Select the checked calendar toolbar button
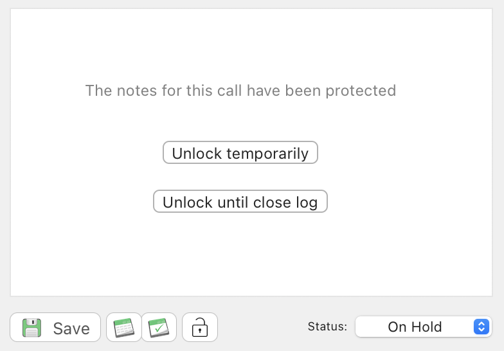The width and height of the screenshot is (504, 351). (x=158, y=328)
